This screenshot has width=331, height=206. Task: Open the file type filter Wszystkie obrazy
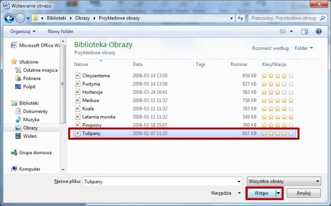coord(283,181)
